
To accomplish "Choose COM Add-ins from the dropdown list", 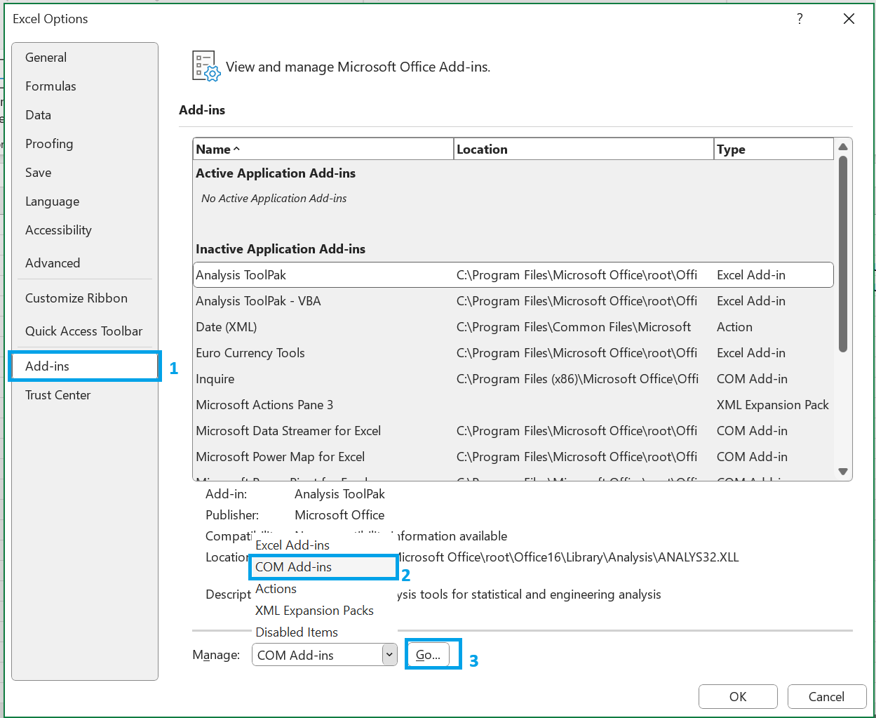I will pyautogui.click(x=323, y=567).
